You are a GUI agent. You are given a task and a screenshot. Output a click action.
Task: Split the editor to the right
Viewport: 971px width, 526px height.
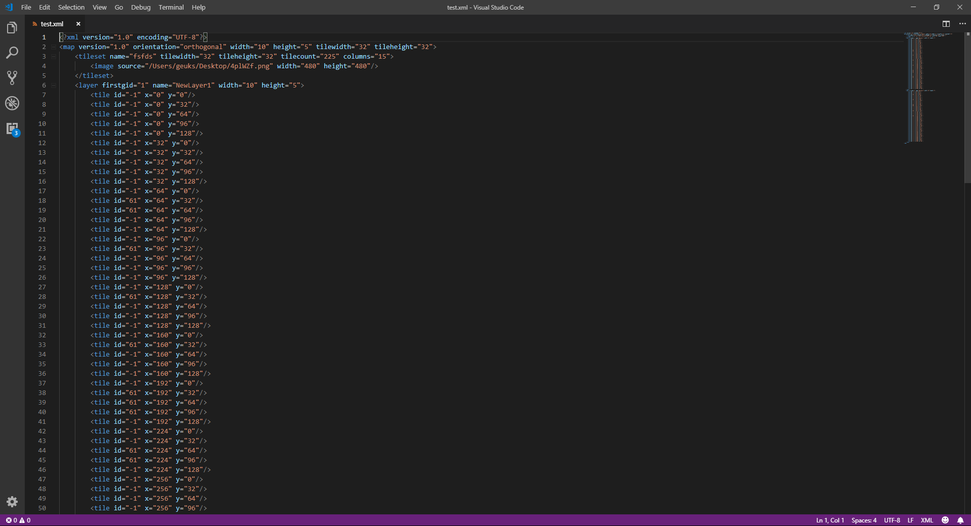(946, 24)
